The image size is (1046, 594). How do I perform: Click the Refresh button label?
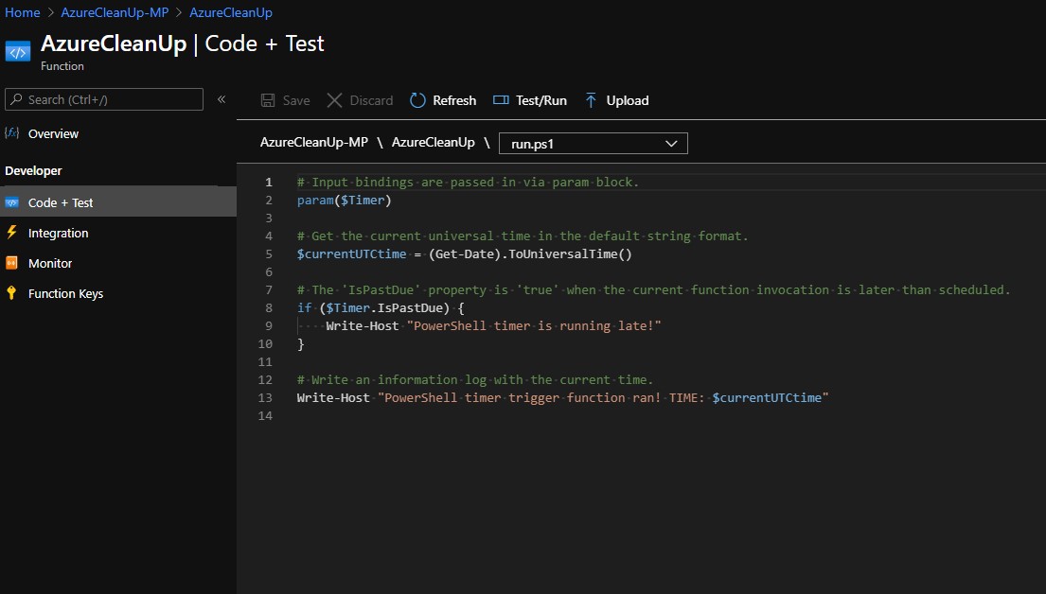(454, 100)
